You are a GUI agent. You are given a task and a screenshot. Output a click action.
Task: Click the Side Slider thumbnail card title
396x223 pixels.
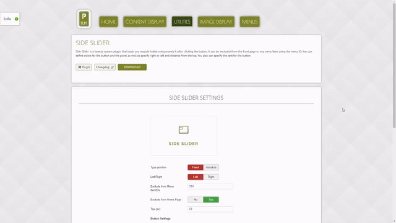pos(184,144)
